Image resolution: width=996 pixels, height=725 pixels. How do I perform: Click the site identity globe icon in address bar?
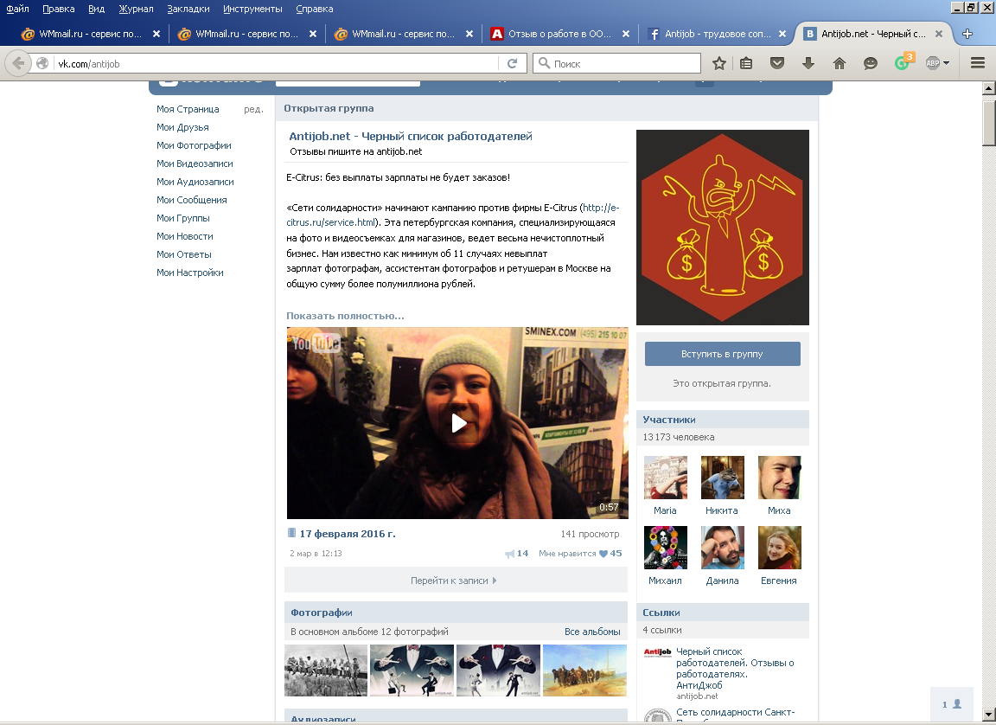(42, 63)
